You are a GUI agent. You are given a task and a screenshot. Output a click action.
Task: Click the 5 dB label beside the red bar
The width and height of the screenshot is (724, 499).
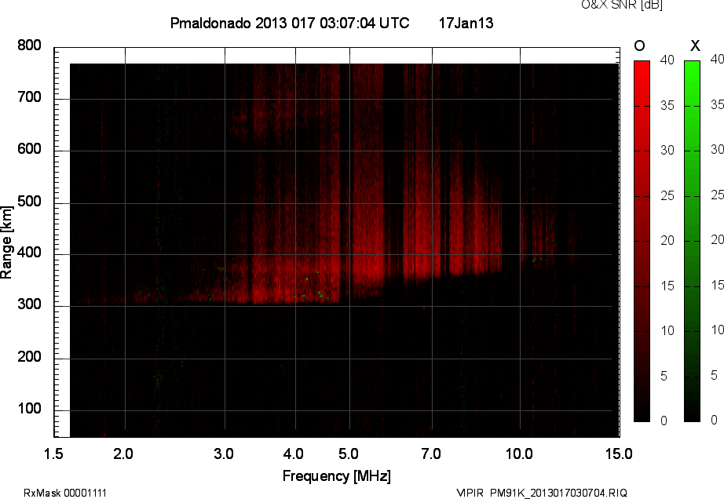click(664, 377)
